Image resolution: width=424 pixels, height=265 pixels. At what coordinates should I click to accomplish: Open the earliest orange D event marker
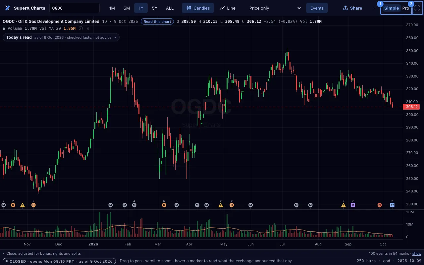[x=13, y=205]
